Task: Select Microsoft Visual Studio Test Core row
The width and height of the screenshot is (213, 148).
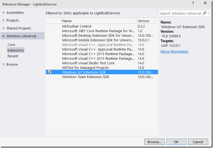Action: coord(102,63)
